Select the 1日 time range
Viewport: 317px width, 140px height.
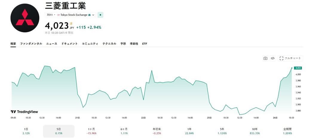tap(27, 131)
